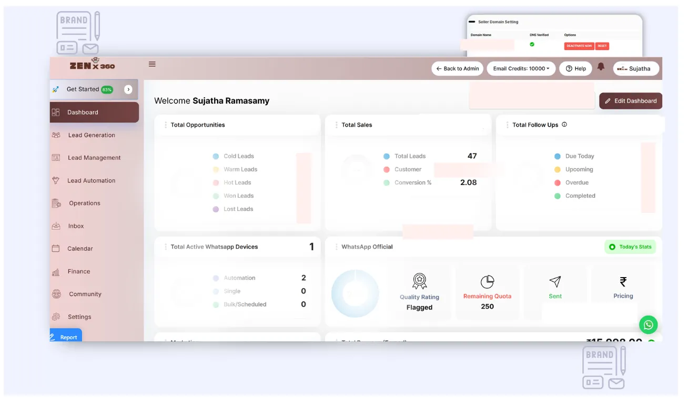Screen dimensions: 688x398
Task: Toggle Cold Leads legend dot
Action: click(216, 156)
